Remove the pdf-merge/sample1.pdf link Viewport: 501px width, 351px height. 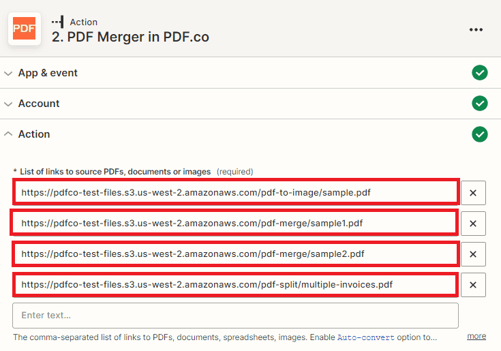[x=473, y=224]
